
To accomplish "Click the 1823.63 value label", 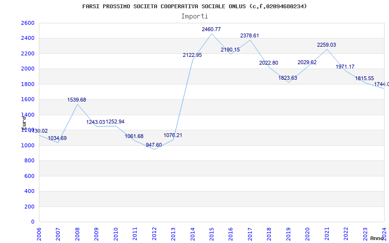I will (288, 78).
